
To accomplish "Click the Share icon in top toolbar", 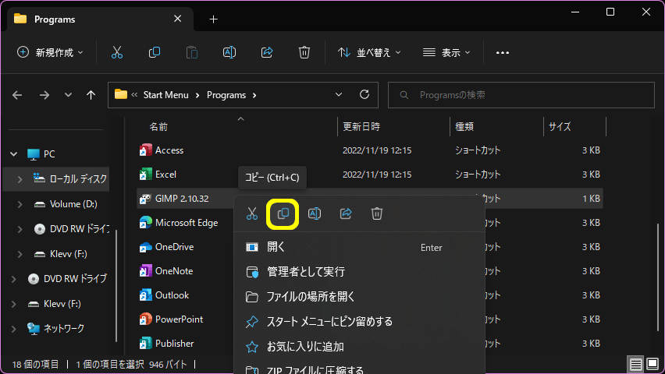I will (x=267, y=52).
